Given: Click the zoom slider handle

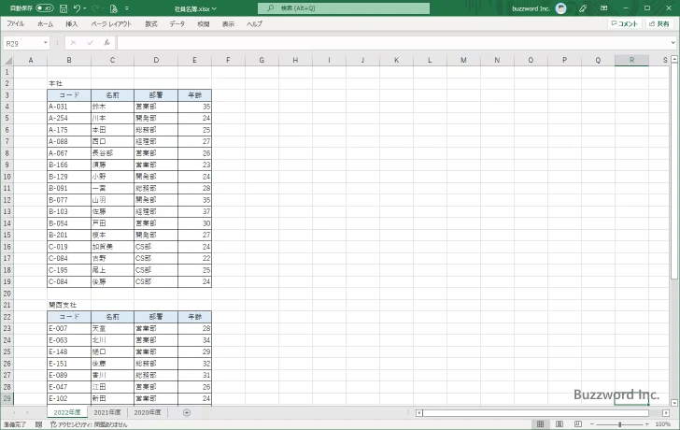Looking at the screenshot, I should point(619,424).
